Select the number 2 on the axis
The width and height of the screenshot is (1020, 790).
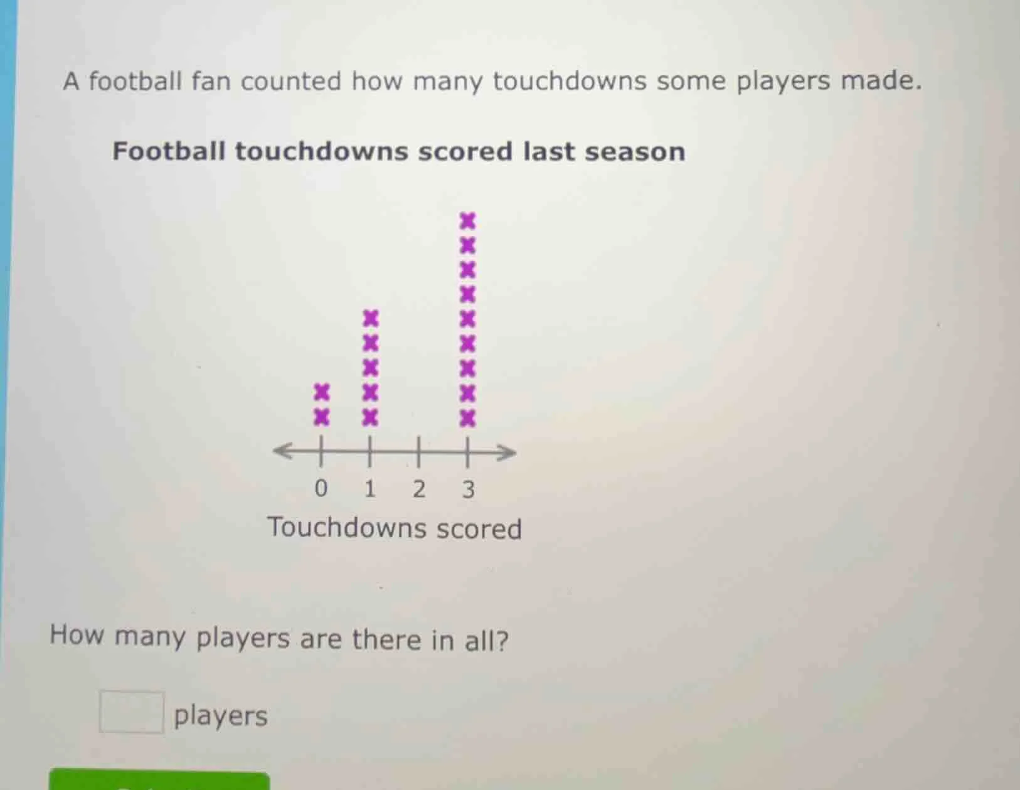point(418,488)
